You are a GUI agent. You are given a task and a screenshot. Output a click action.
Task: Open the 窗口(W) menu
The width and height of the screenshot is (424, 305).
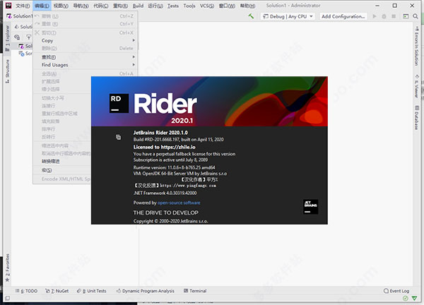click(x=227, y=6)
